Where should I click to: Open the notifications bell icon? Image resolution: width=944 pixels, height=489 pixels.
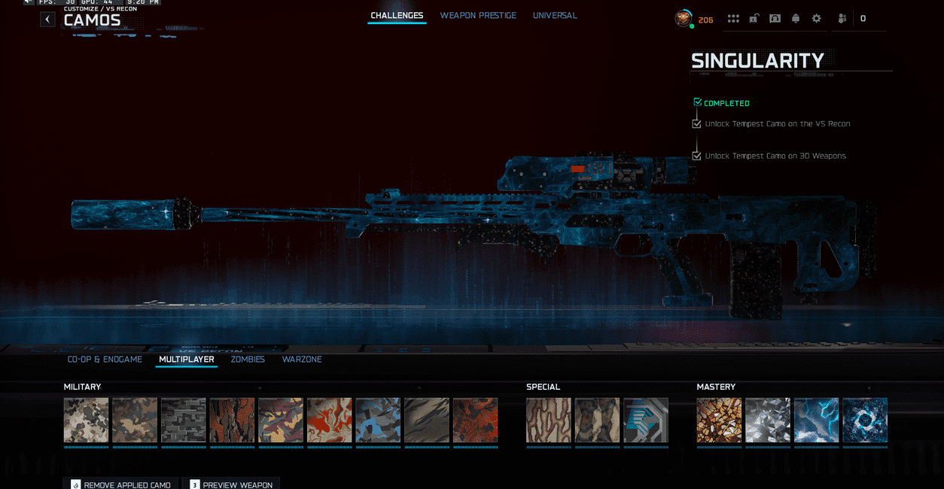click(796, 19)
